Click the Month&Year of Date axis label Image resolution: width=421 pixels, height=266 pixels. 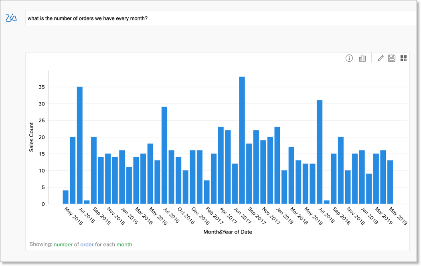[228, 232]
